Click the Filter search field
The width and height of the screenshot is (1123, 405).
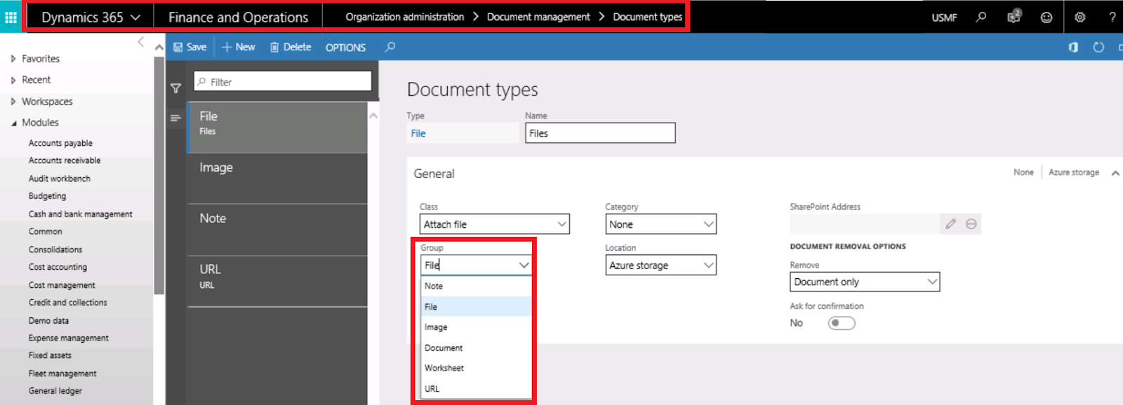pyautogui.click(x=283, y=81)
